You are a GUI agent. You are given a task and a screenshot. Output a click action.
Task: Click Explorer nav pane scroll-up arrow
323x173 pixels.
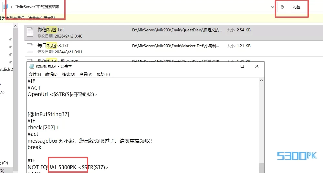[x=15, y=26]
